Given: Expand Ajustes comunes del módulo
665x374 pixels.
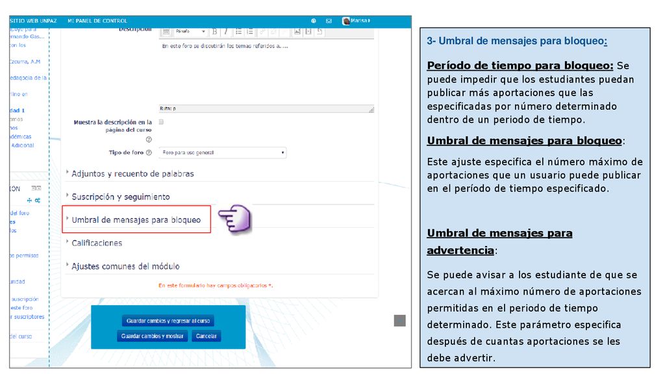Looking at the screenshot, I should (125, 266).
